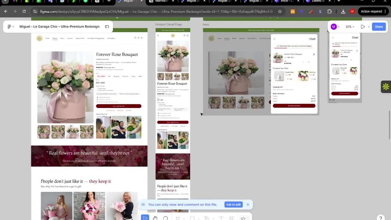
Task: Click the Ask to edit button
Action: tap(233, 204)
